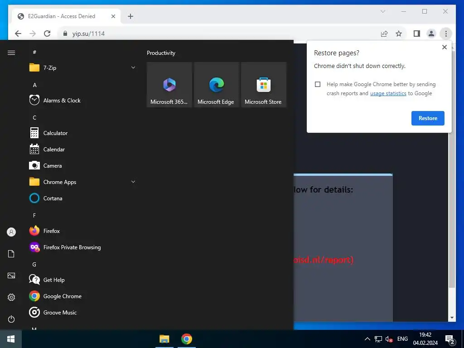Open File Explorer from the taskbar
This screenshot has height=348, width=464.
(164, 339)
